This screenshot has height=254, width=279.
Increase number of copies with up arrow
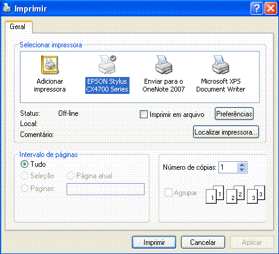[242, 165]
